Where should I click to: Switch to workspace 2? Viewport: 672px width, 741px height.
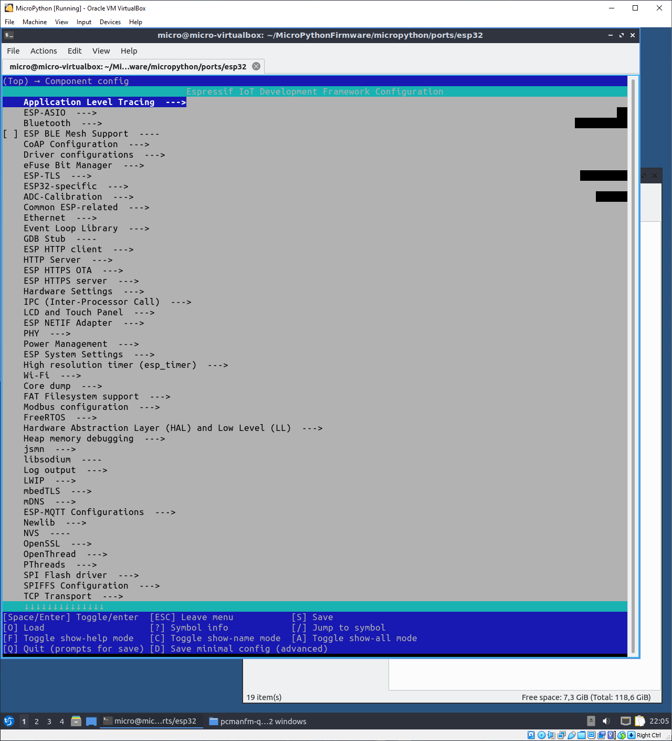(x=37, y=721)
